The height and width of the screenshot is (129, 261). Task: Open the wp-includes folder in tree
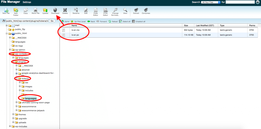click(21, 126)
